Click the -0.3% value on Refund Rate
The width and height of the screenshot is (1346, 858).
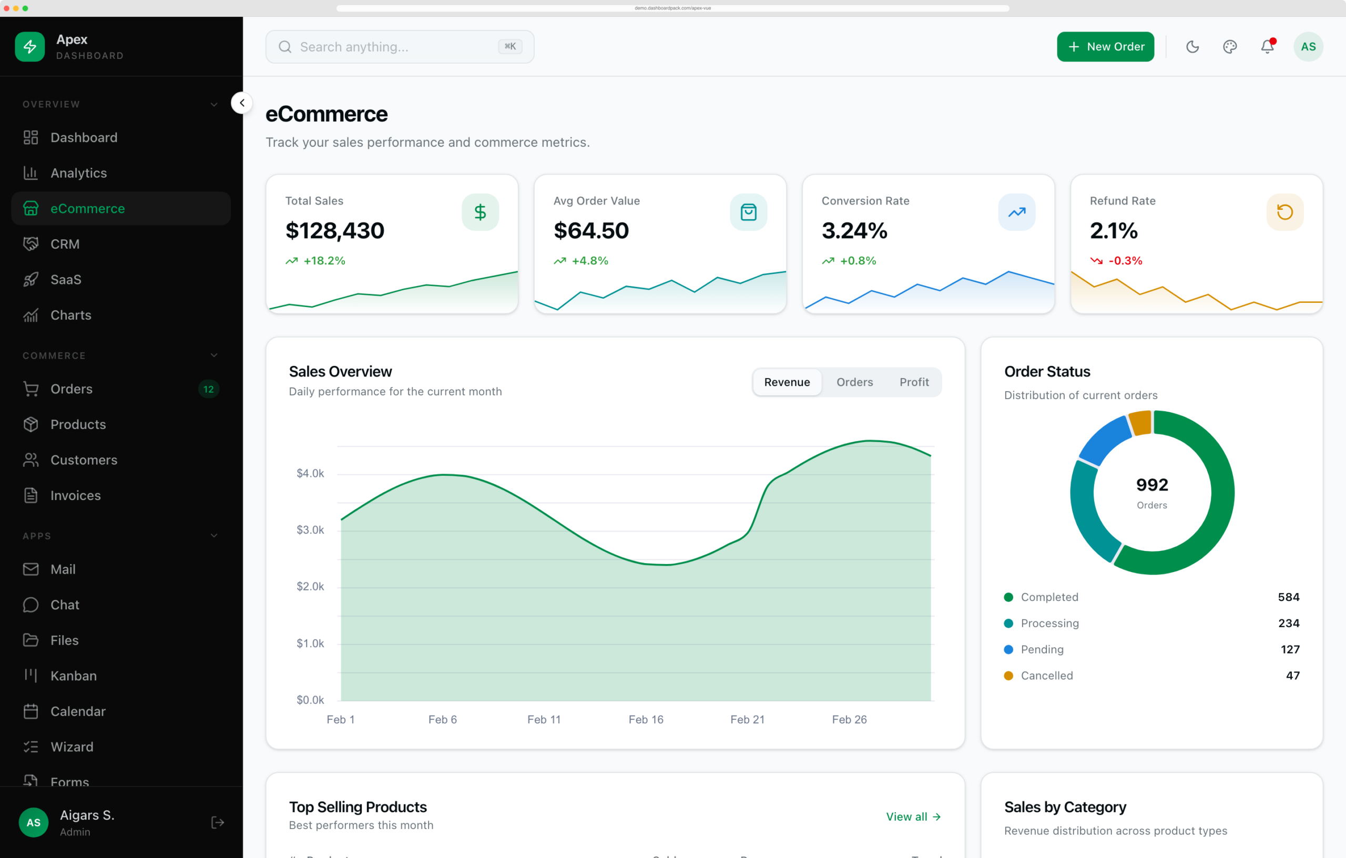tap(1125, 260)
